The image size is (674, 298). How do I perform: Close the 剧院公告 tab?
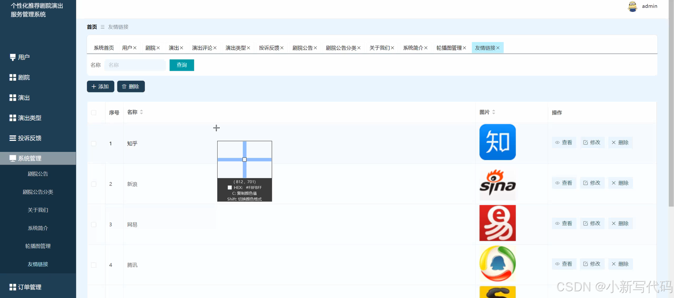coord(315,48)
